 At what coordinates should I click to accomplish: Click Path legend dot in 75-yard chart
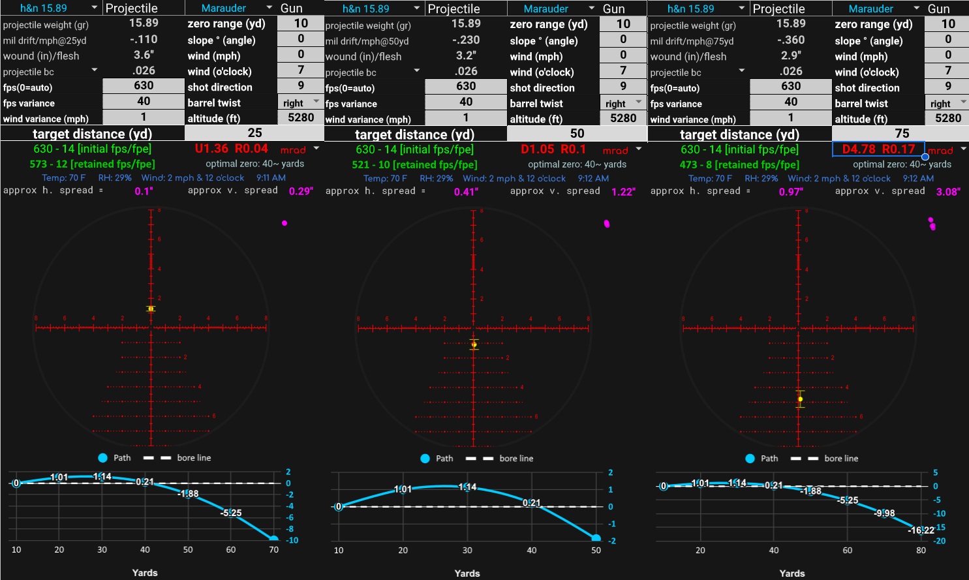(x=750, y=459)
